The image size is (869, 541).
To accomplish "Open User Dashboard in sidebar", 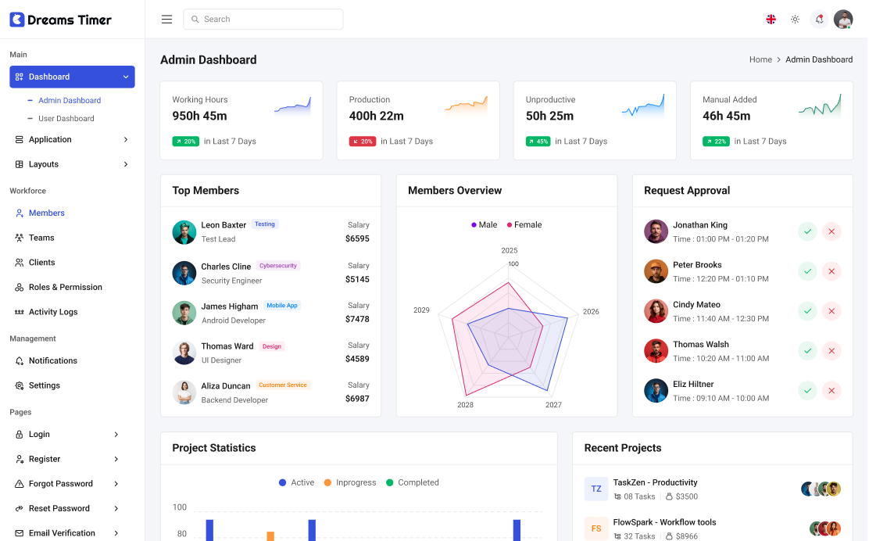I will coord(66,119).
